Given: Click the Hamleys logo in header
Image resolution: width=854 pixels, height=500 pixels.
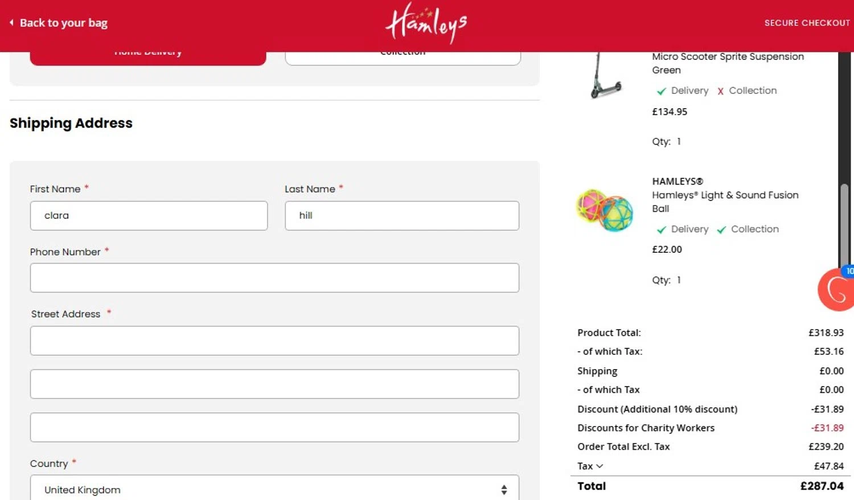Looking at the screenshot, I should (x=426, y=23).
